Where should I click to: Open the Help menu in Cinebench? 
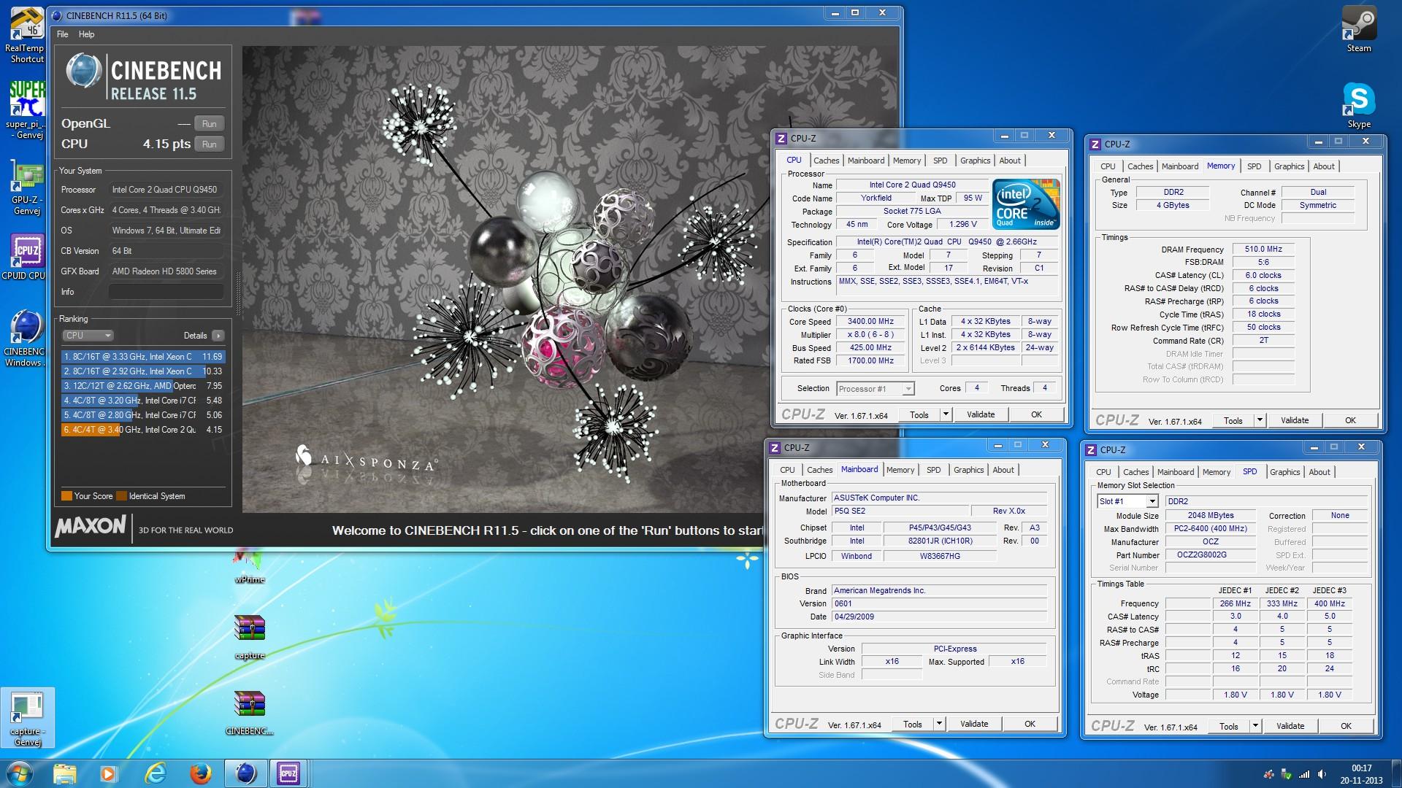click(x=86, y=34)
